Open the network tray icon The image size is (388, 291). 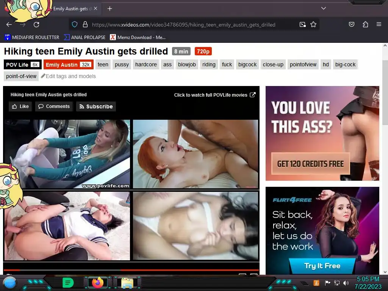337,283
